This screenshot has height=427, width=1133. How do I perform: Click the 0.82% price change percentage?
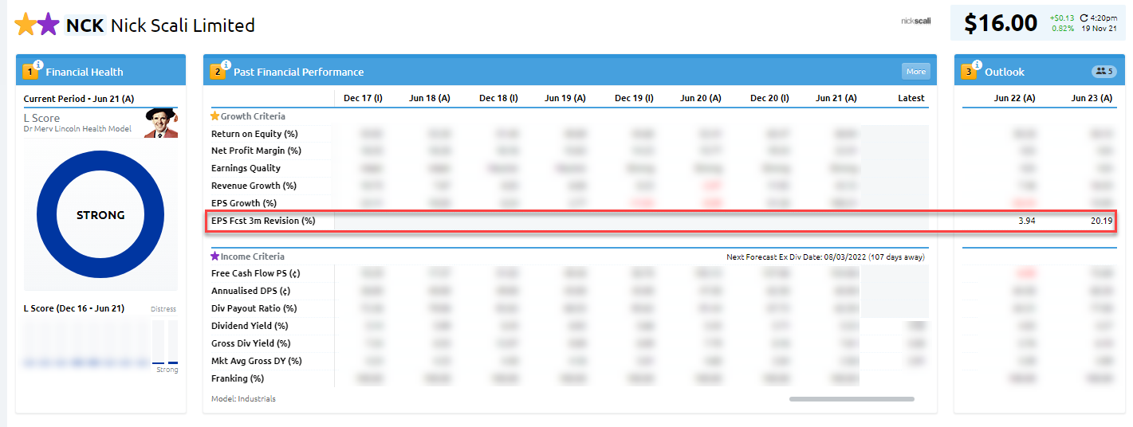coord(1063,29)
